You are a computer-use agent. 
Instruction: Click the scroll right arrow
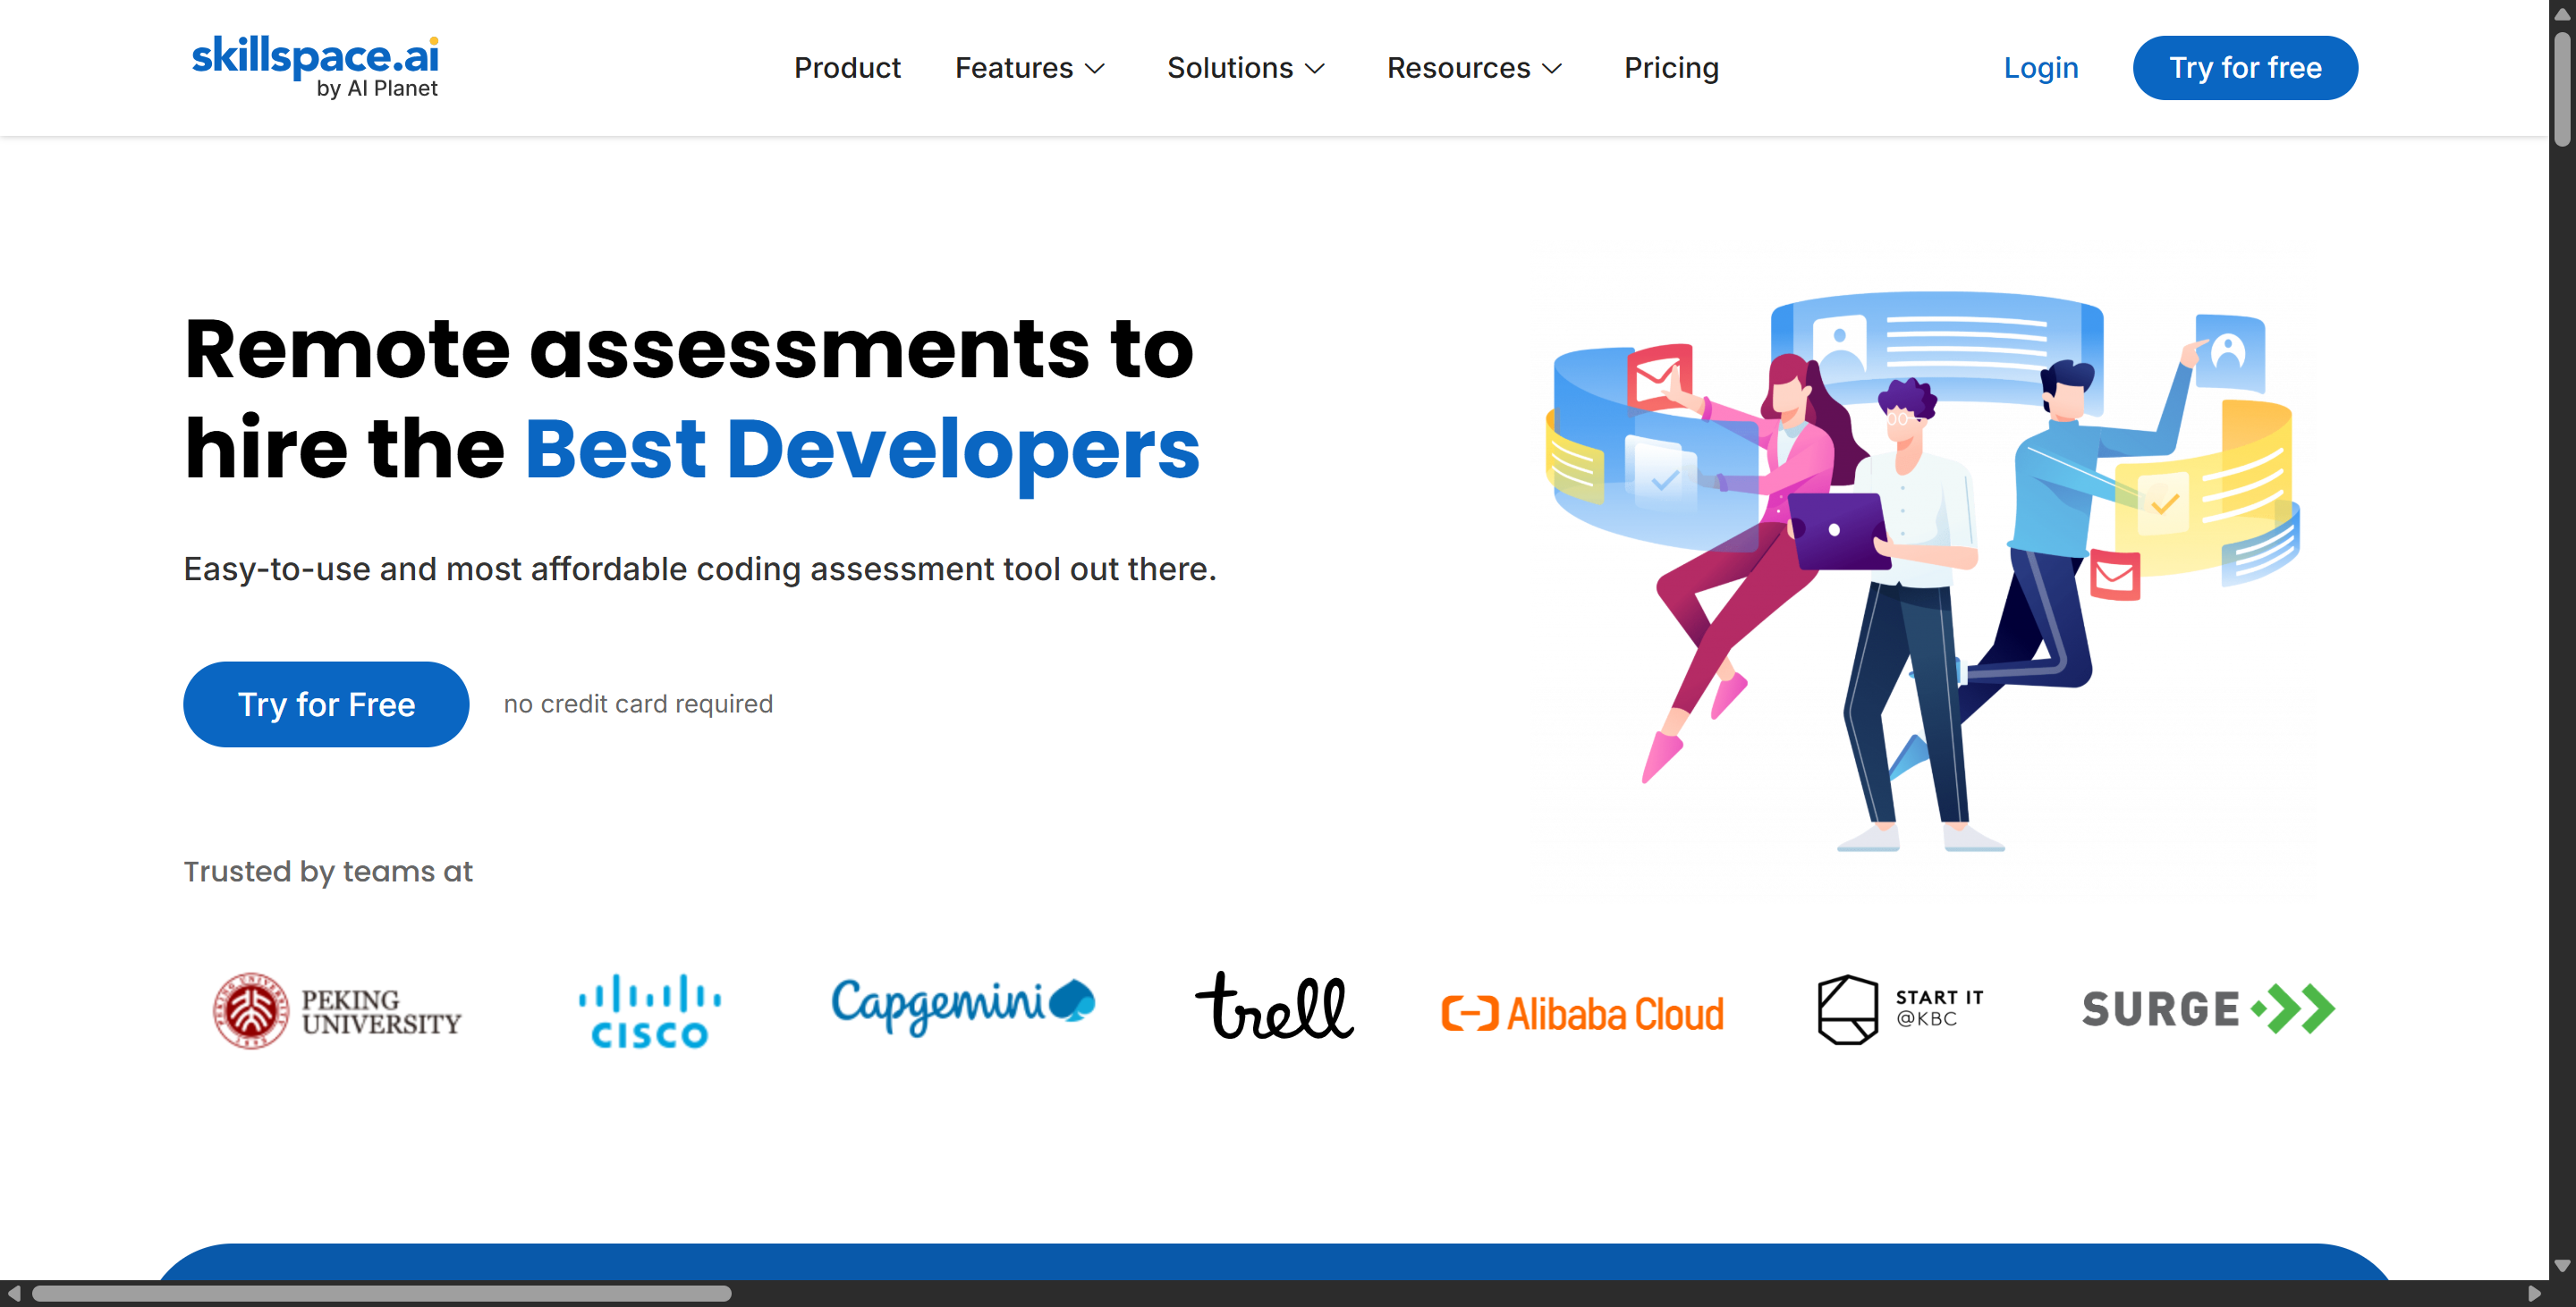coord(2534,1294)
